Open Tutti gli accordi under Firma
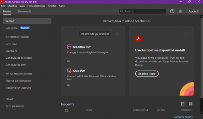 pyautogui.click(x=15, y=106)
